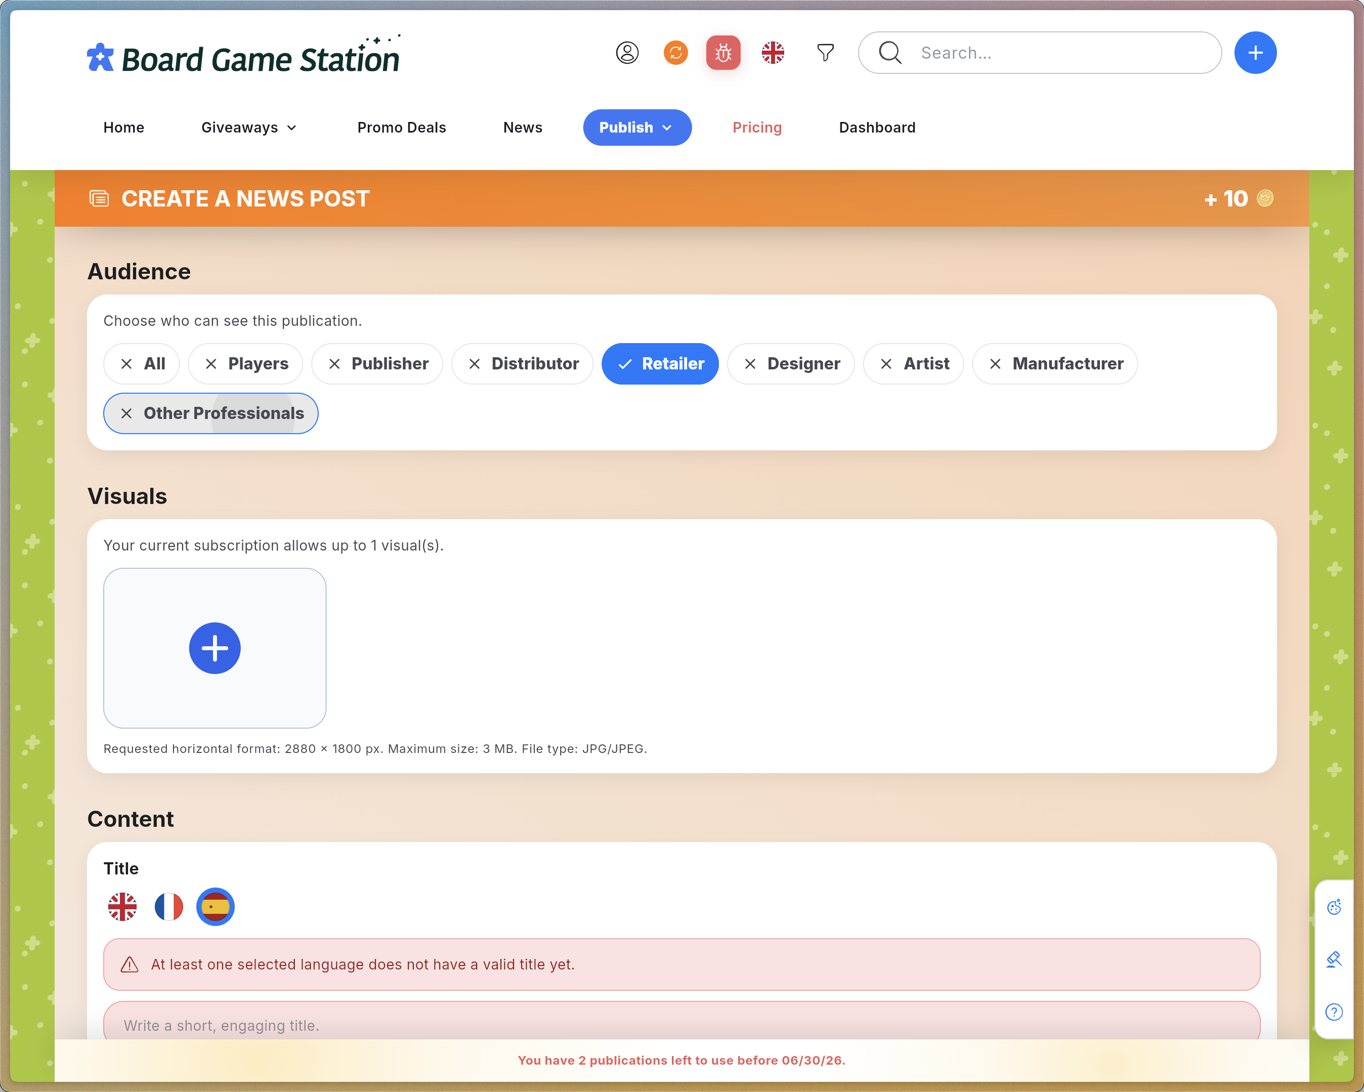Expand the Giveaways dropdown menu
The height and width of the screenshot is (1092, 1364).
tap(248, 127)
